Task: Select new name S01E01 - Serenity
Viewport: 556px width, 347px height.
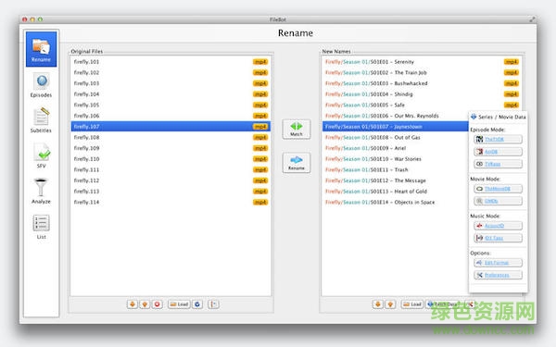Action: point(422,62)
